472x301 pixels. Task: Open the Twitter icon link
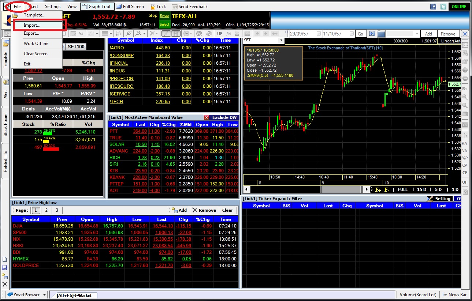[443, 7]
